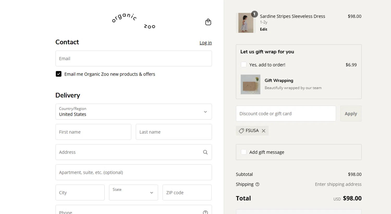Click the FSUSA discount tag icon
This screenshot has height=214, width=391.
coord(241,131)
